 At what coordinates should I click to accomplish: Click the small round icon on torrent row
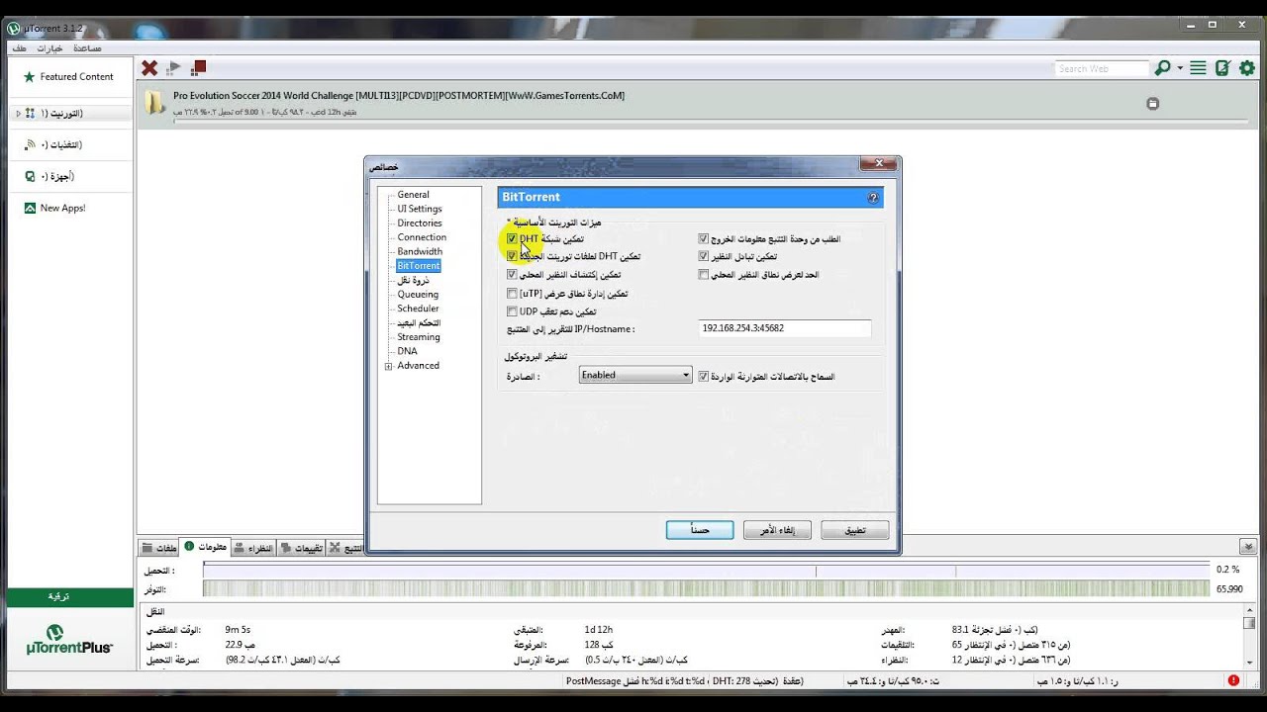point(1152,103)
